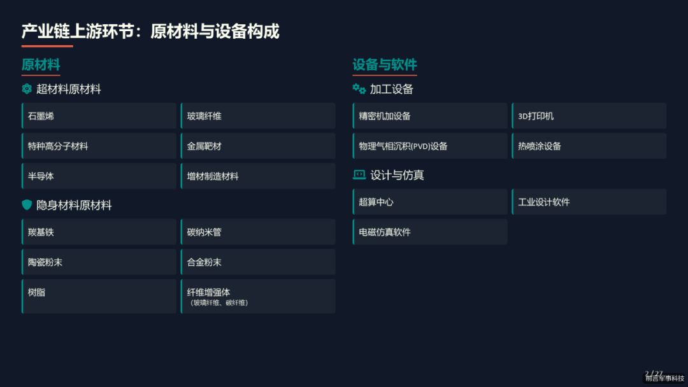The height and width of the screenshot is (387, 688).
Task: Select the 特种高分子材料 card
Action: point(99,146)
